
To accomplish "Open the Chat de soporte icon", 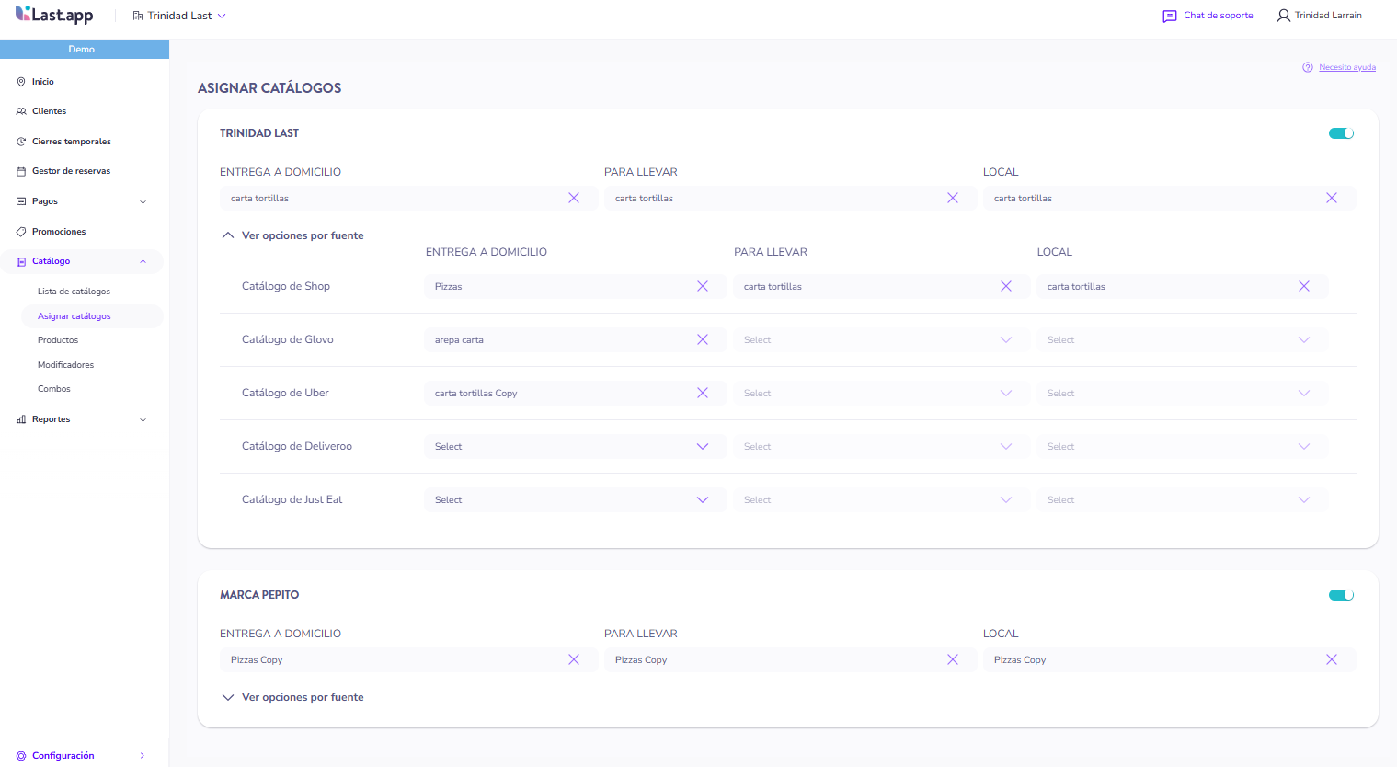I will 1169,16.
